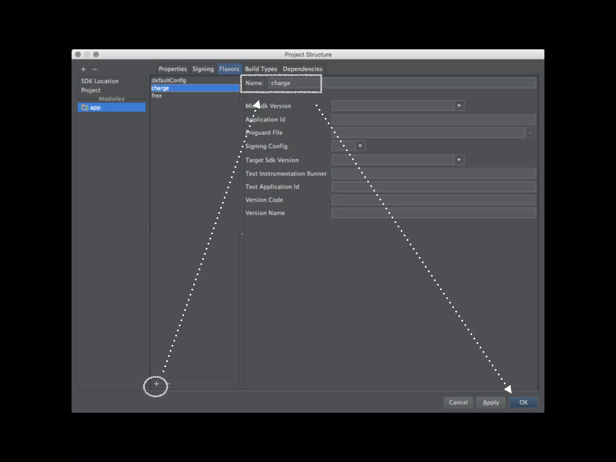Browse for Proguard File with ellipsis button
Screen dimensions: 616x462
tap(531, 133)
